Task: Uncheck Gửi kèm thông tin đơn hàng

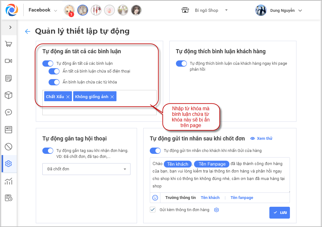Action: 153,210
